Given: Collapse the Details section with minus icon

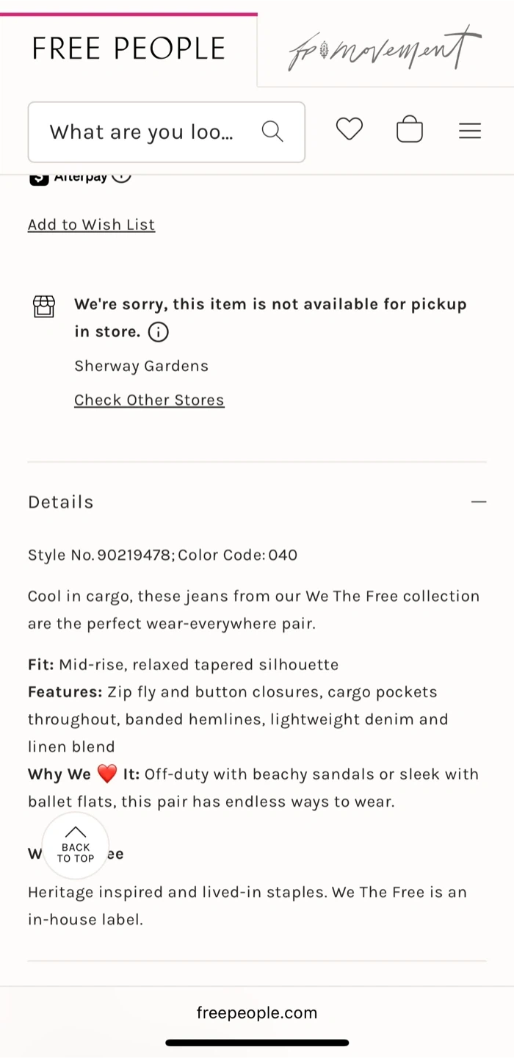Looking at the screenshot, I should [479, 502].
